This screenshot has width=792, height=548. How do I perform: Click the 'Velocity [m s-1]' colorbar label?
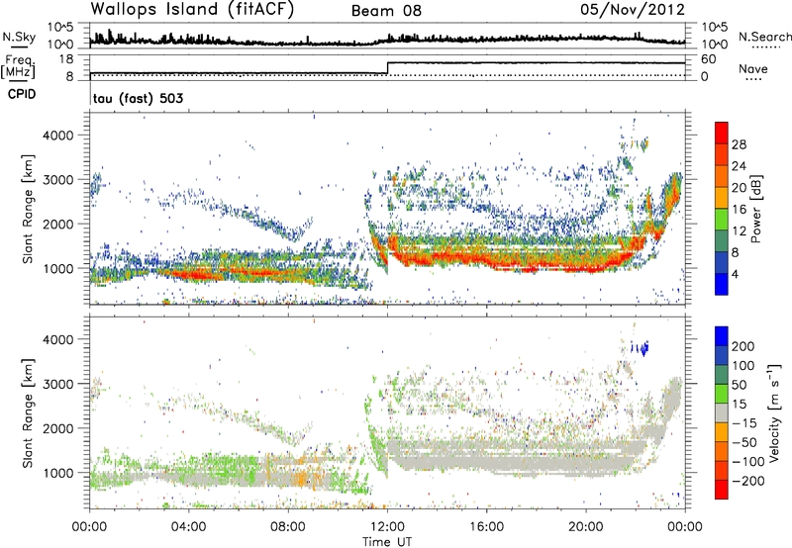click(x=775, y=412)
